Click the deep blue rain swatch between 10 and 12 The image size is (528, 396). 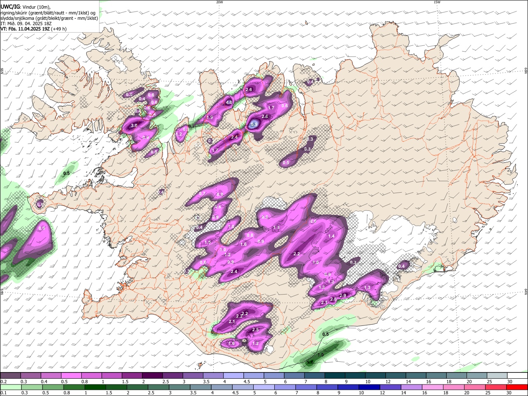pyautogui.click(x=368, y=387)
